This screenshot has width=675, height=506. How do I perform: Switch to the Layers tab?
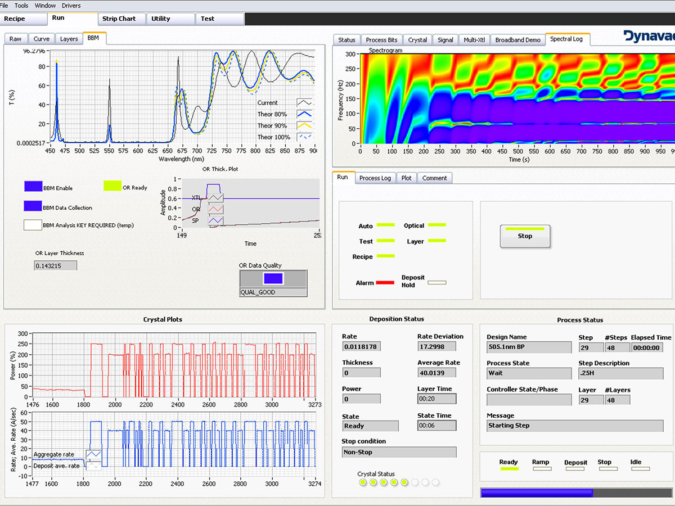(69, 39)
